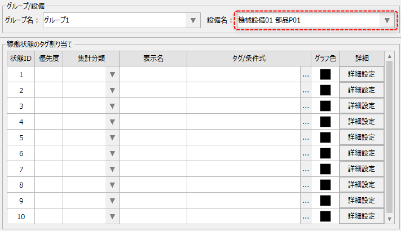The width and height of the screenshot is (401, 231).
Task: Click タグ/条件式 field in row 3
Action: [x=244, y=106]
